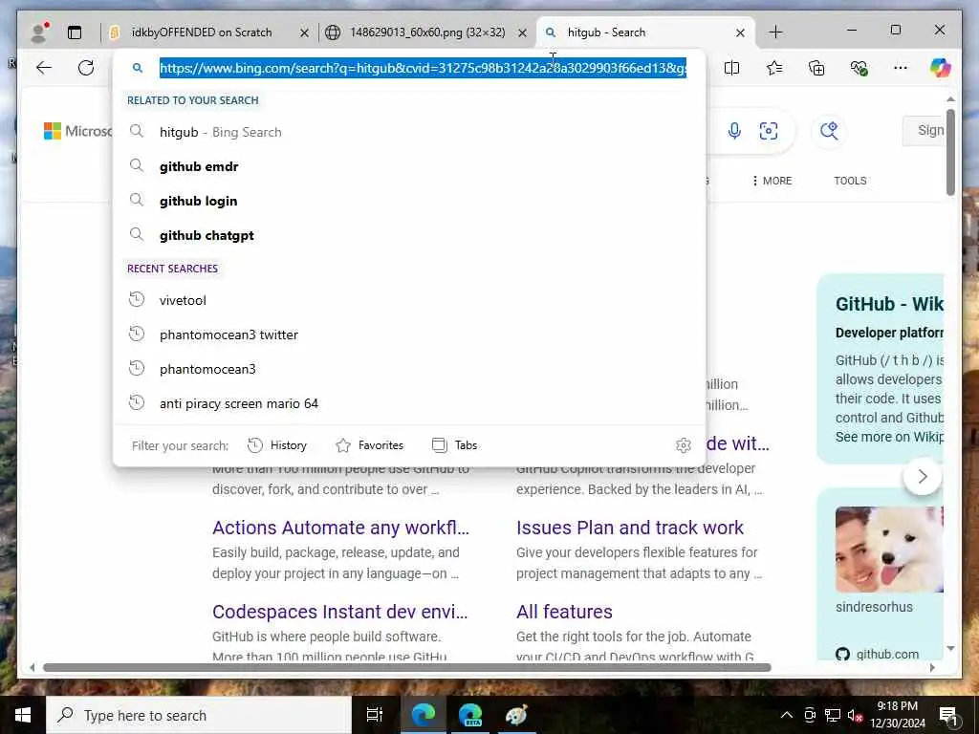Start voice search with microphone icon
Screen dimensions: 979x734
[x=734, y=130]
